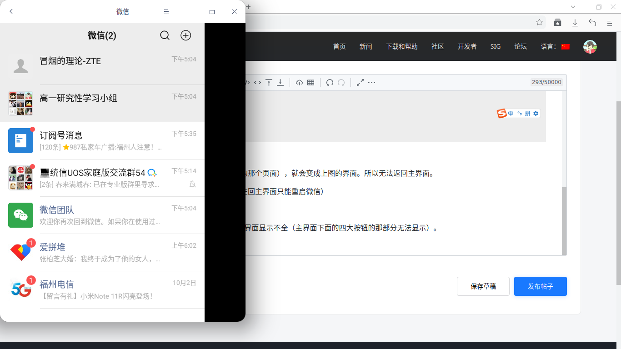Click the undo icon in the editor toolbar
The width and height of the screenshot is (621, 349).
(330, 82)
